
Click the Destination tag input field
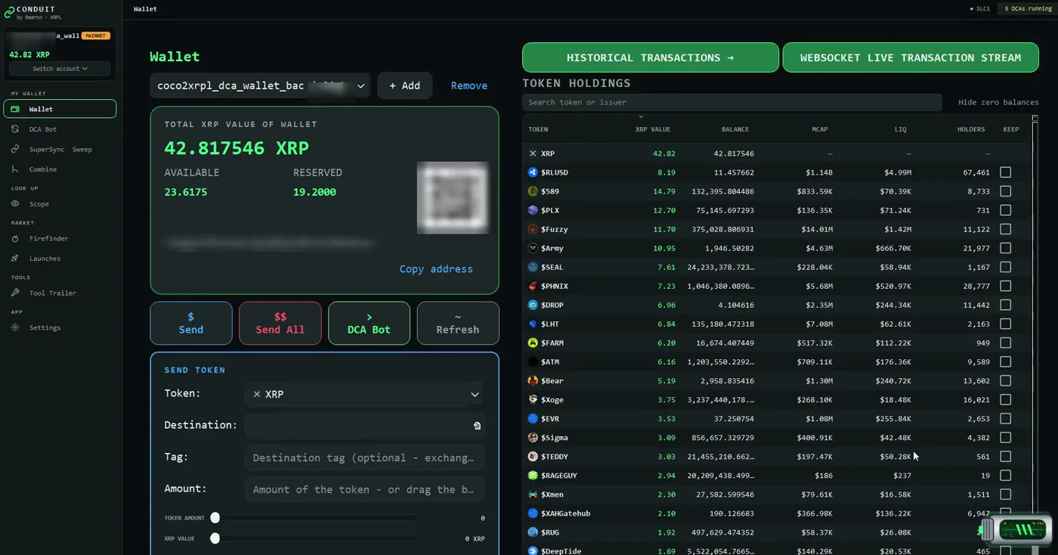(364, 457)
